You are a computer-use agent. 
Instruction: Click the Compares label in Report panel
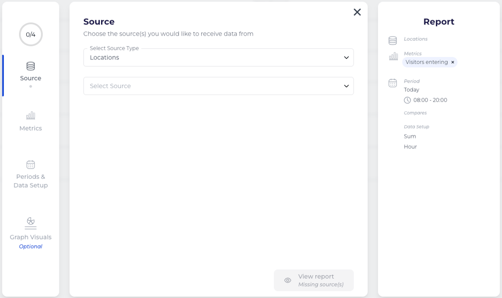[x=415, y=113]
